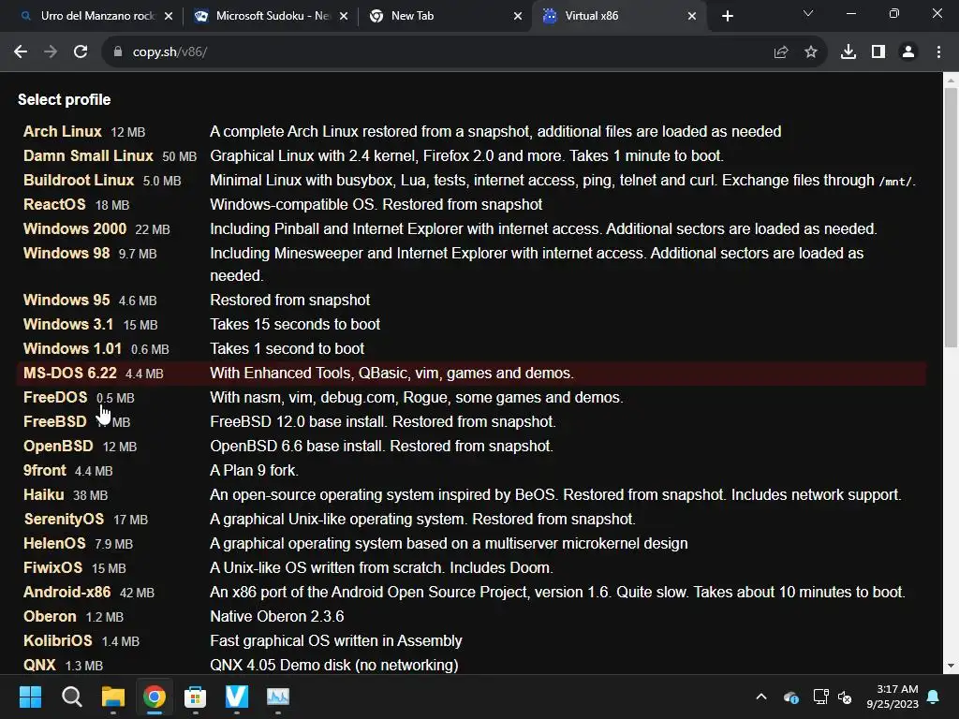This screenshot has height=719, width=959.
Task: Go back using the browser back arrow
Action: pos(21,52)
